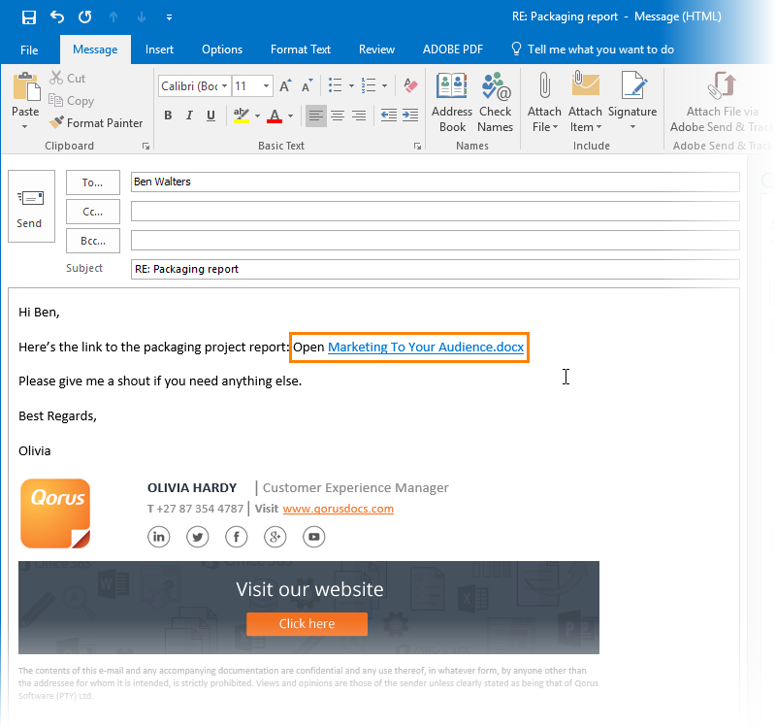The height and width of the screenshot is (728, 776).
Task: Click the Twitter icon in signature
Action: 198,537
